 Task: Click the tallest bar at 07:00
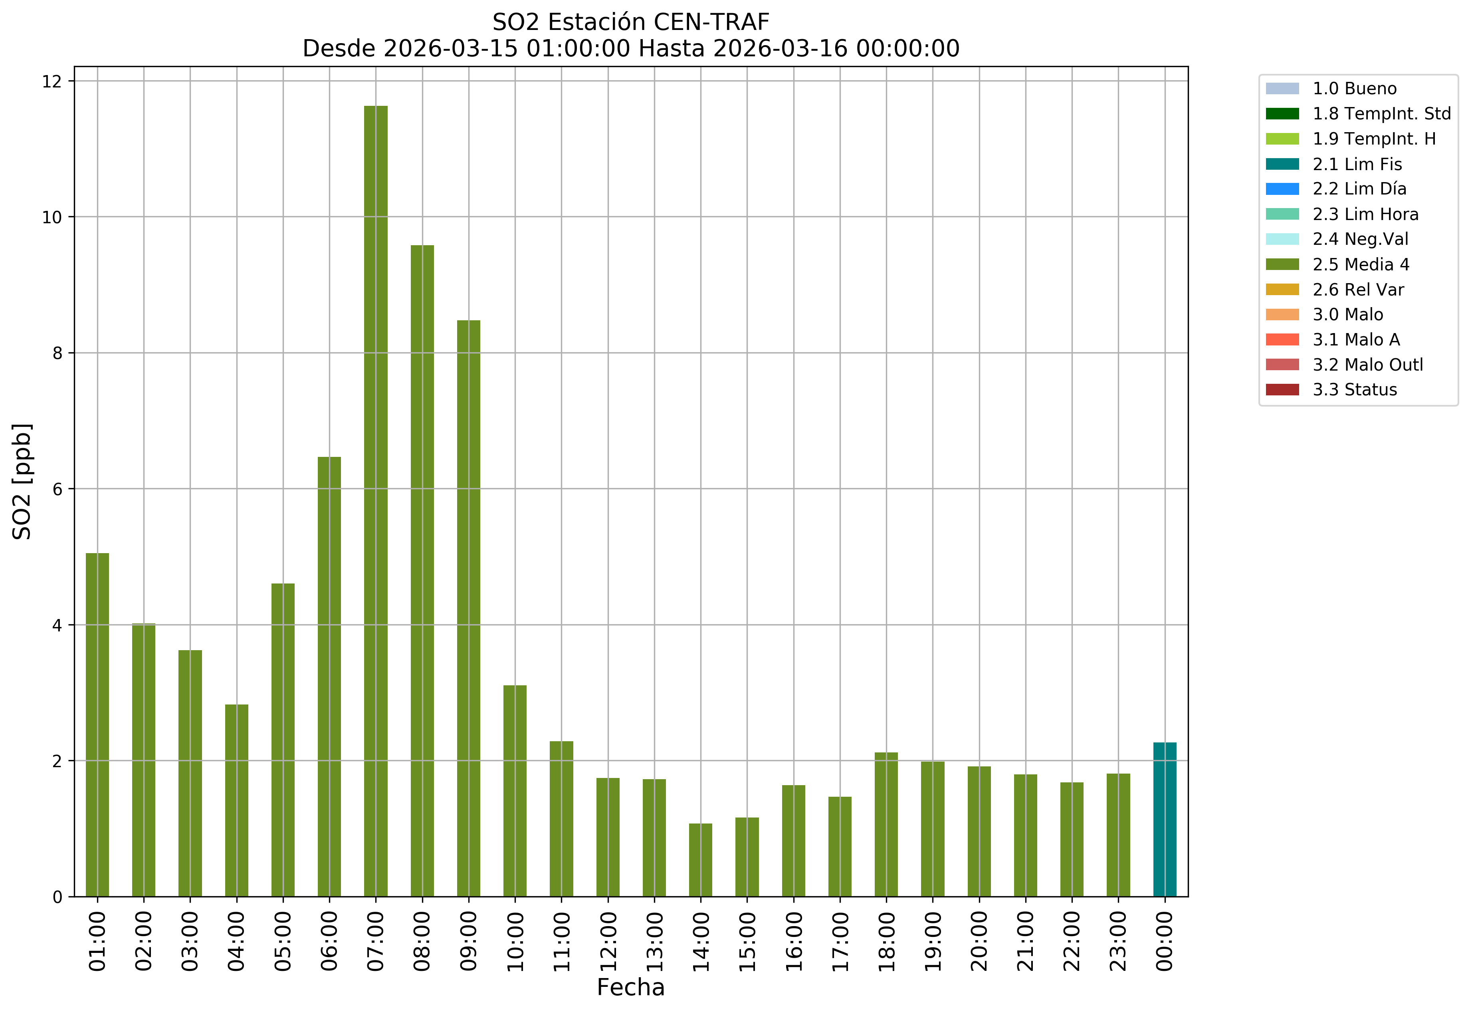coord(376,501)
